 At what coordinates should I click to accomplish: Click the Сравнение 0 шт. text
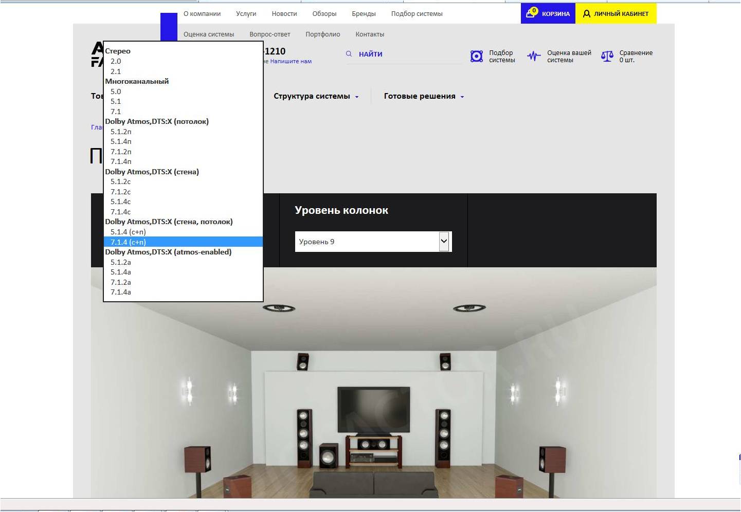click(636, 57)
